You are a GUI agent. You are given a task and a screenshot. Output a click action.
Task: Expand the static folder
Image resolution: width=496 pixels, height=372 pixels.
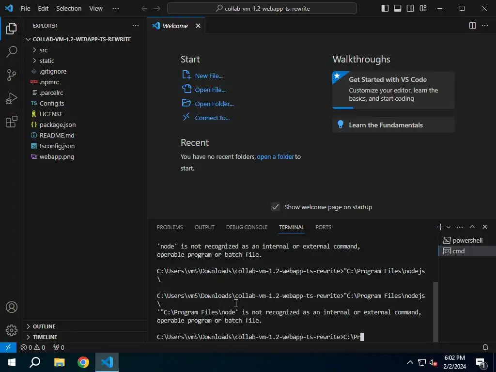[x=85, y=61]
